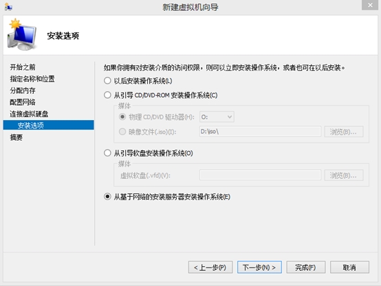
Task: Close the 新建虚拟机向导 window
Action: tap(369, 5)
